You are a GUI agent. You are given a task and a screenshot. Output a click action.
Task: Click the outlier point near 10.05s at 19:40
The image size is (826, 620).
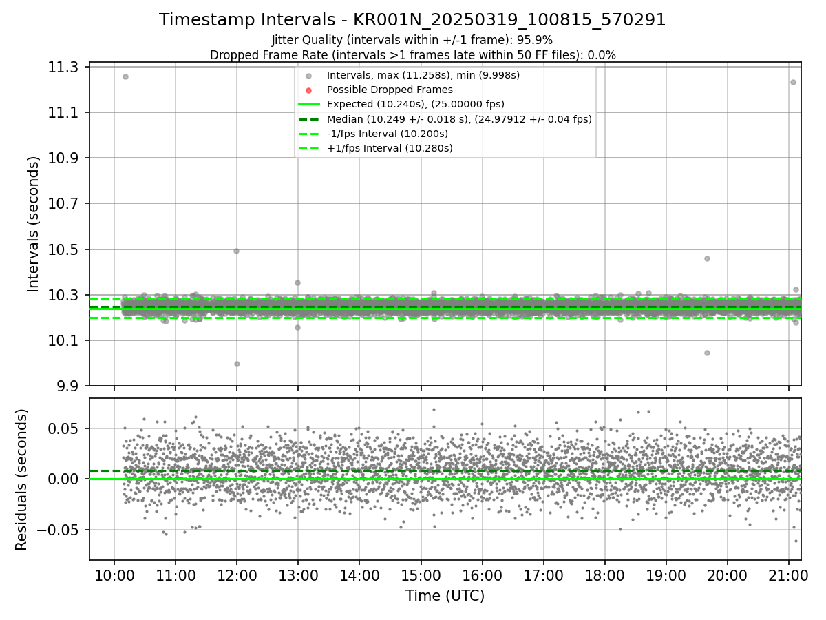[707, 353]
